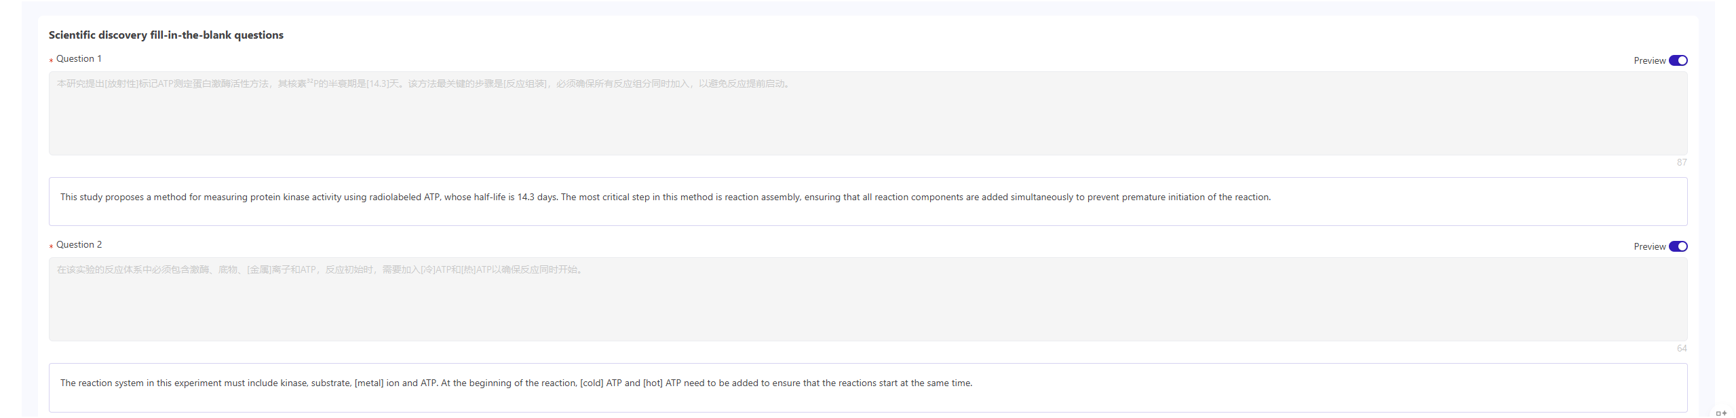Click the "[cold]" blank in Question 2 preview

click(592, 383)
